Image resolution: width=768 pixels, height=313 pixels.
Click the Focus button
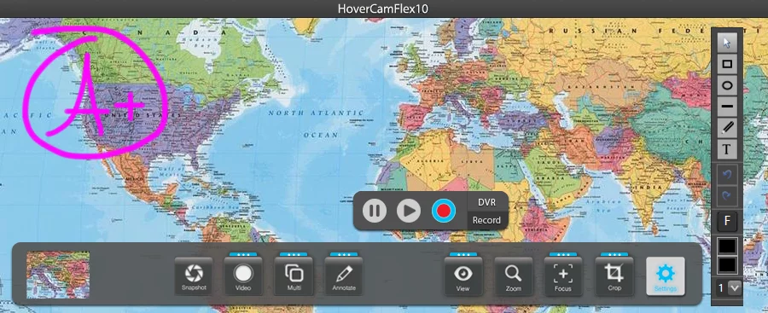pyautogui.click(x=563, y=276)
